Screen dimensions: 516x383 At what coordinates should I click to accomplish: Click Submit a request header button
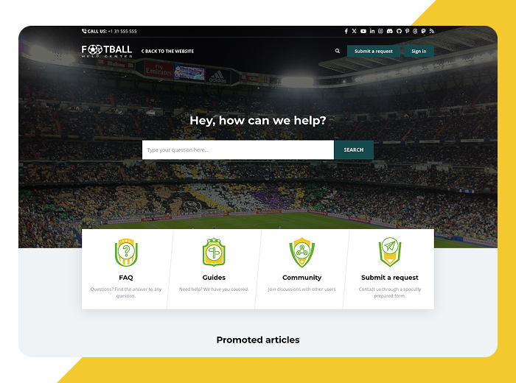(x=374, y=51)
